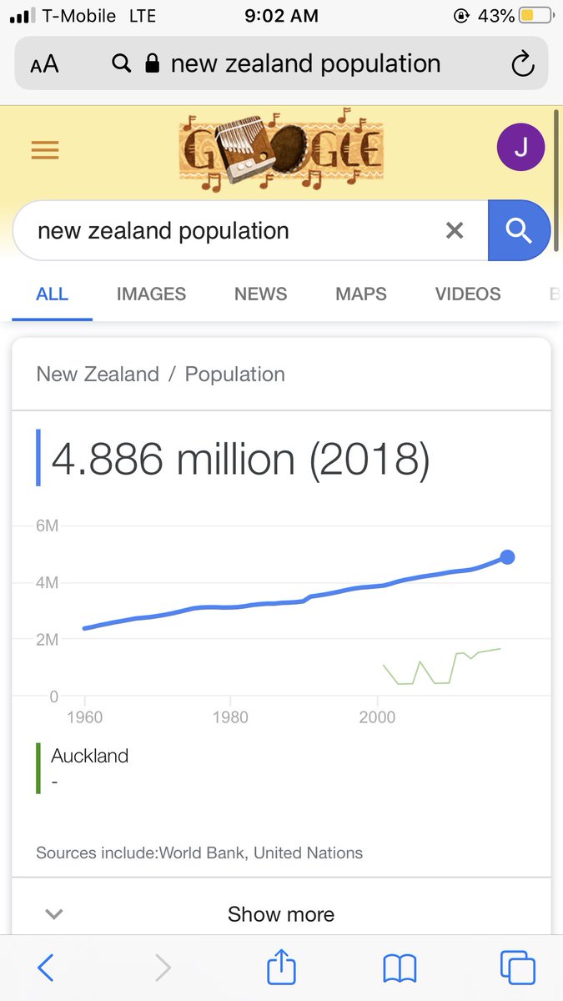This screenshot has width=563, height=1001.
Task: Go back with Safari back arrow
Action: tap(46, 968)
